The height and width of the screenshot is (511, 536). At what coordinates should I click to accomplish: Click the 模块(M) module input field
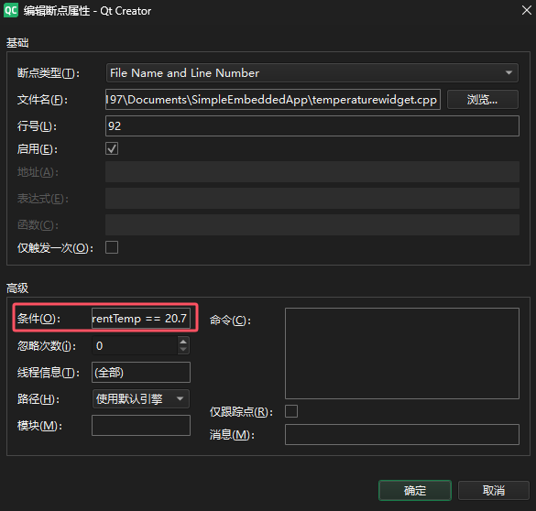click(x=141, y=425)
